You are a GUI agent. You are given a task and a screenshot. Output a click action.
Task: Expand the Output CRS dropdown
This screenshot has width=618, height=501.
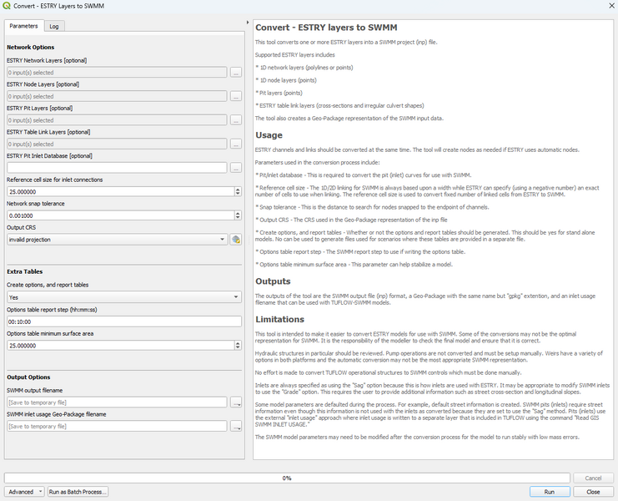(x=223, y=240)
